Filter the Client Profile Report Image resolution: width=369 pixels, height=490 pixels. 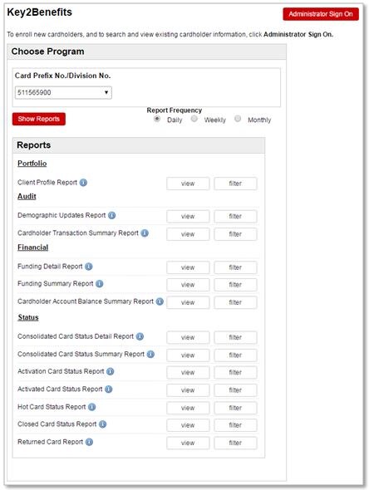click(x=235, y=184)
